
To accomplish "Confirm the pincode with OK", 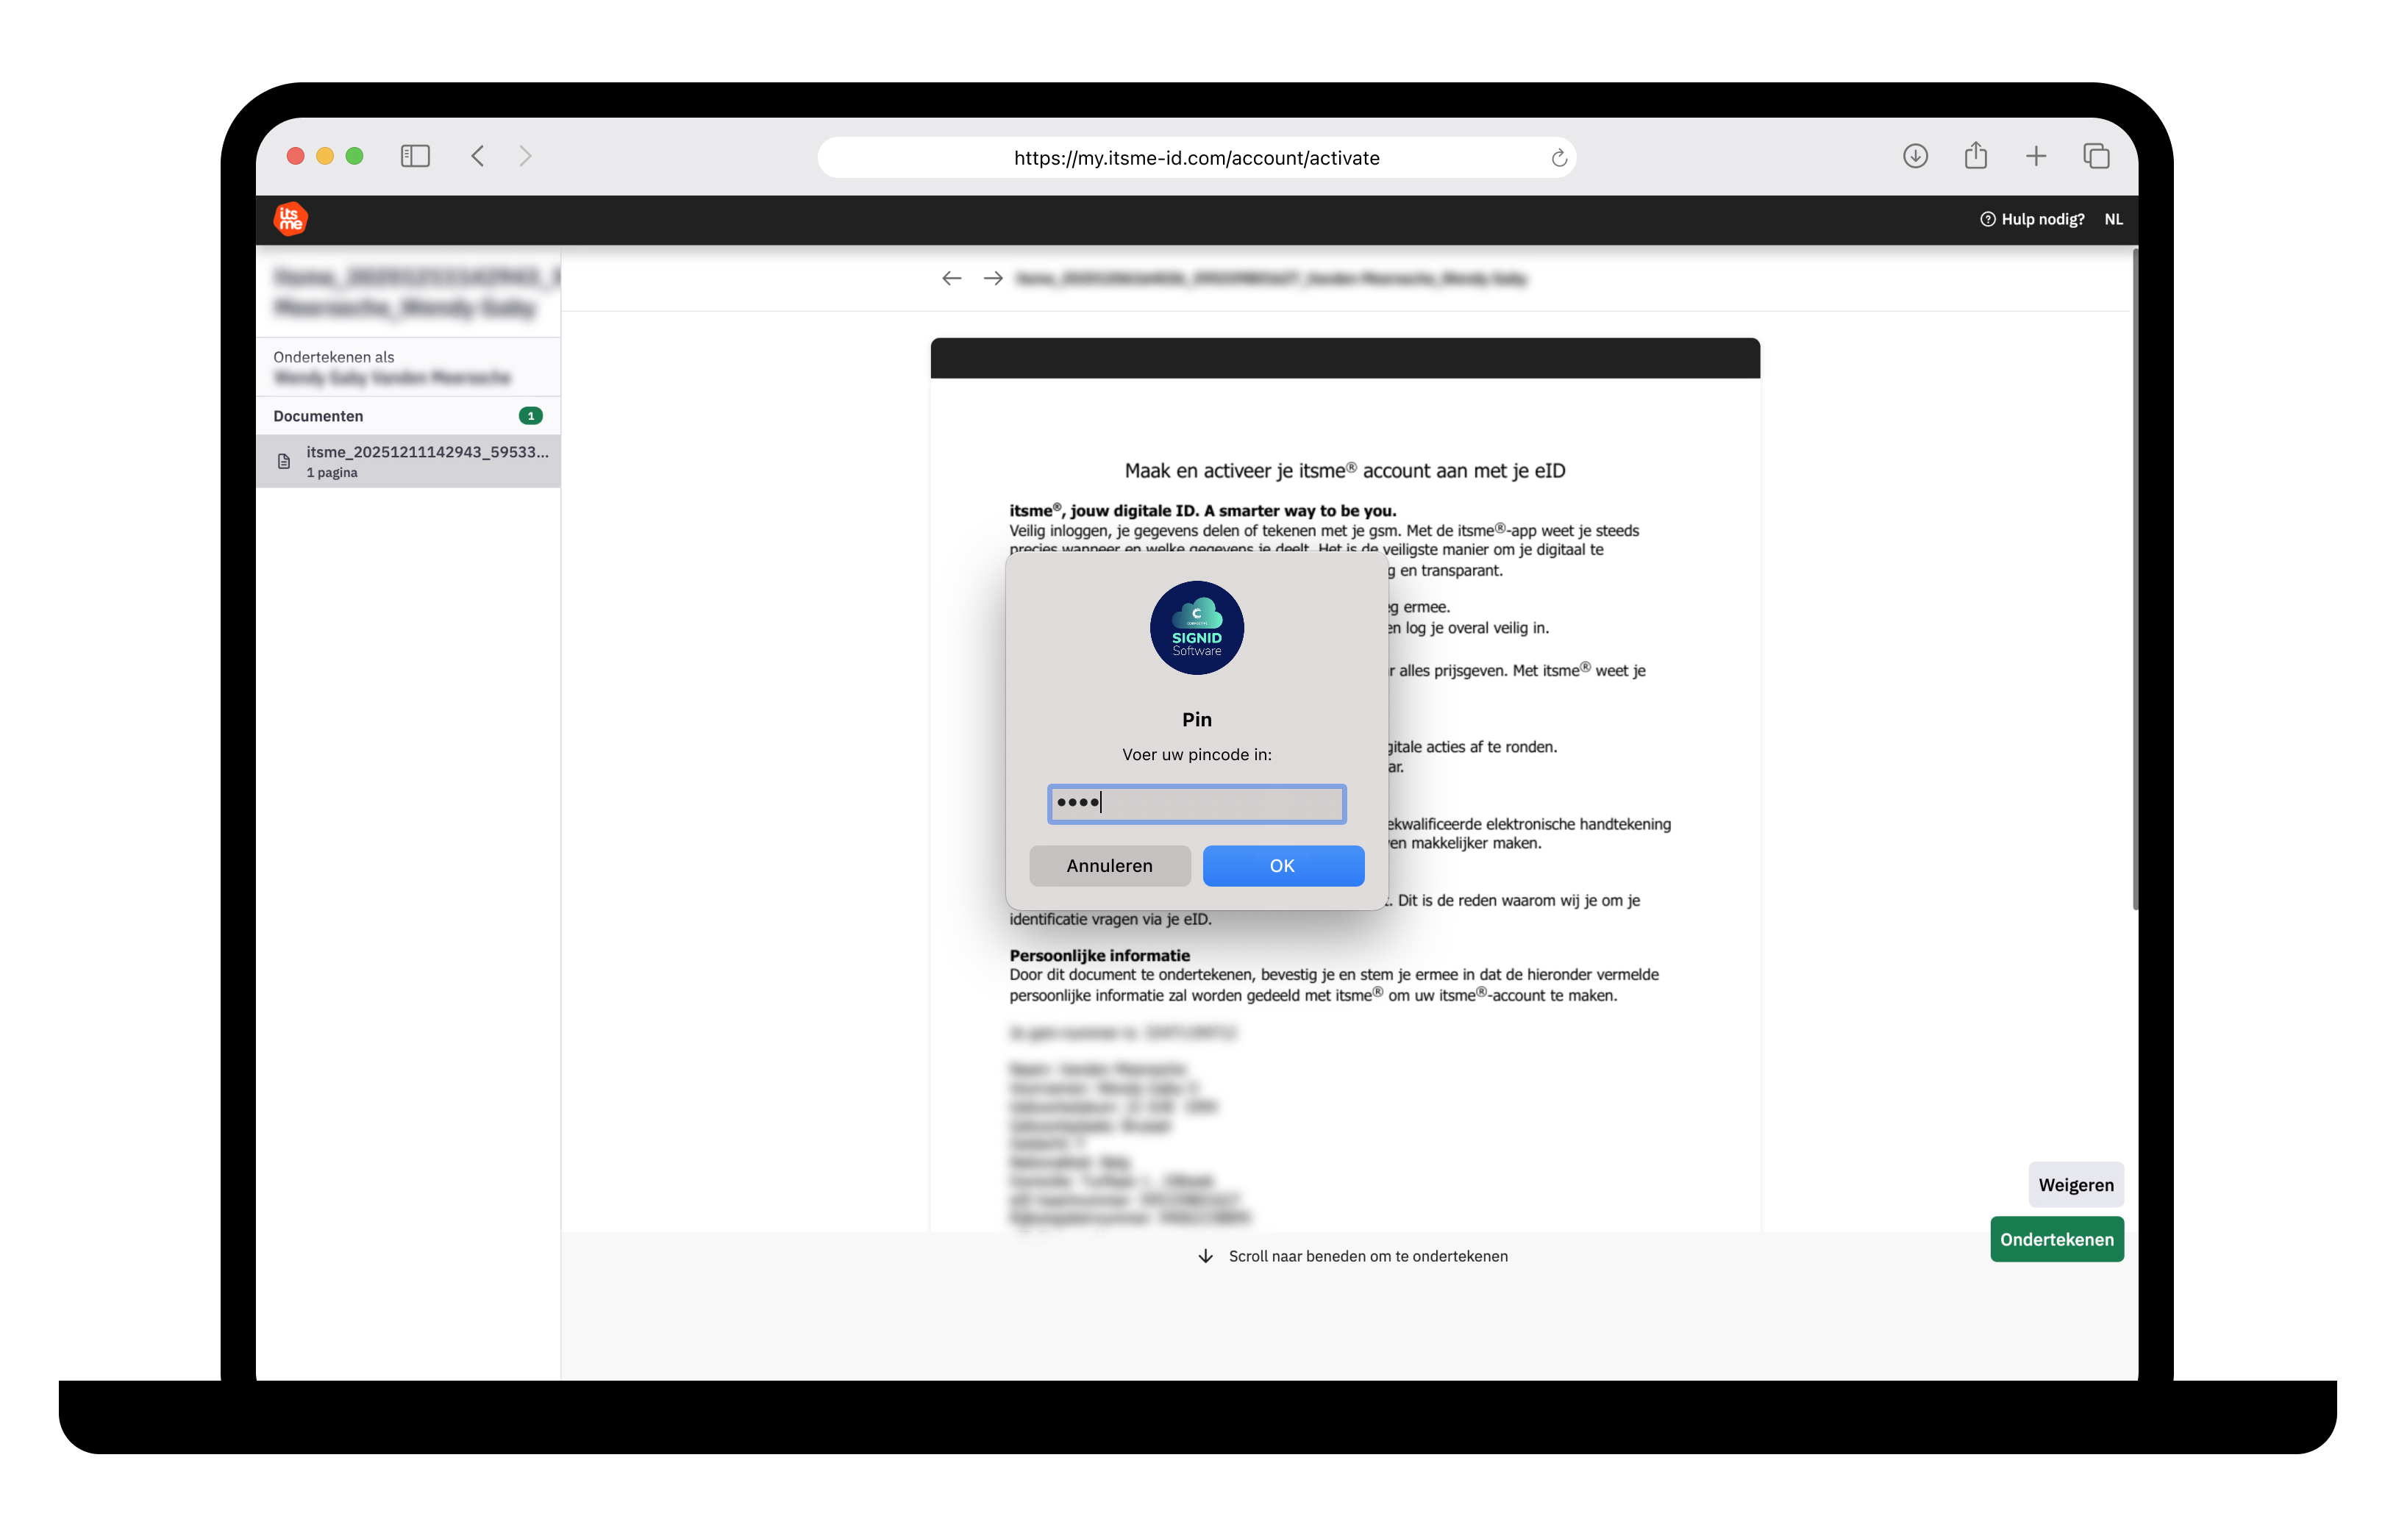I will pos(1283,865).
